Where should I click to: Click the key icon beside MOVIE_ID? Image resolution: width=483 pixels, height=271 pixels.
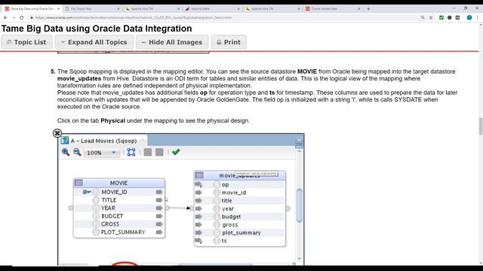(x=87, y=192)
